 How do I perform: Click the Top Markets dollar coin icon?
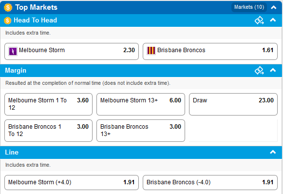coord(8,8)
